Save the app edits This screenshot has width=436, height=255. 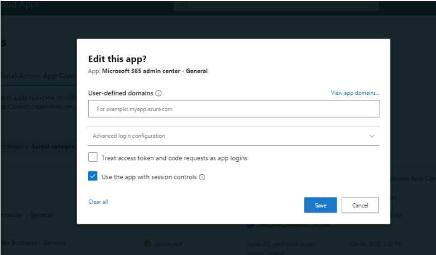[x=320, y=205]
